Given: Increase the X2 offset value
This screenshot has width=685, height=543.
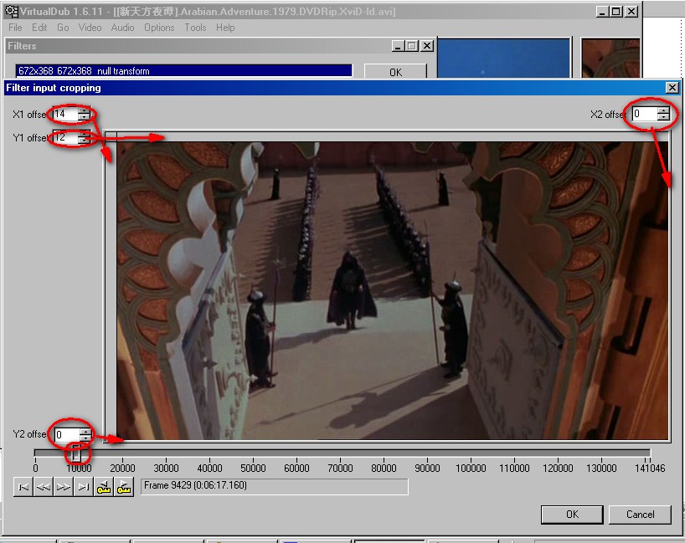Looking at the screenshot, I should point(663,111).
